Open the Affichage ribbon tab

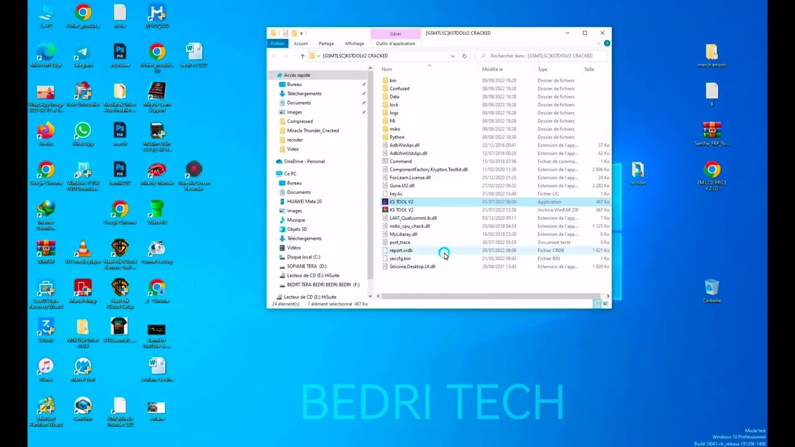click(x=355, y=43)
